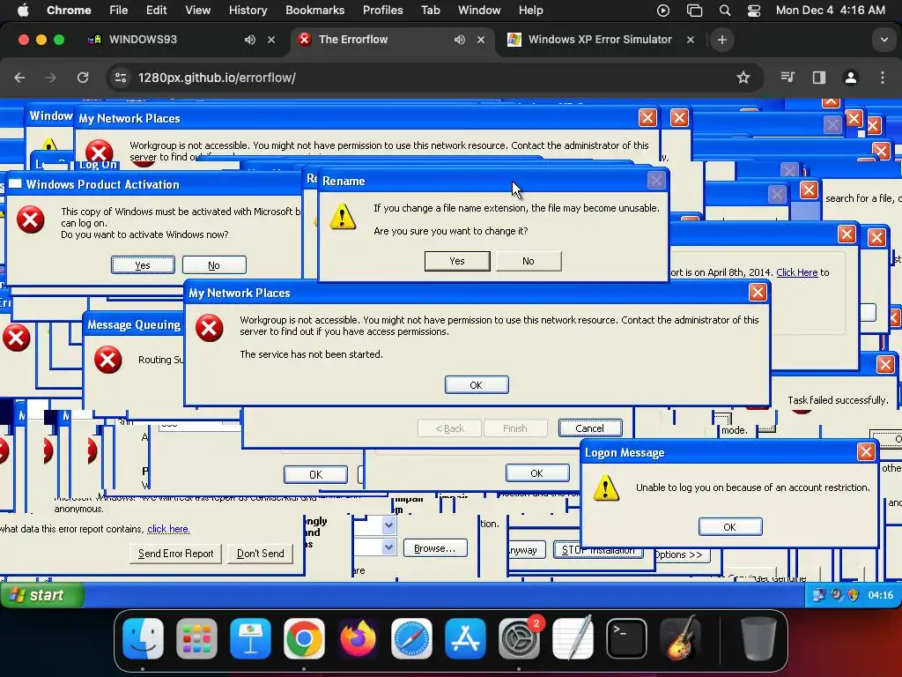Reload the Errorflow page

83,78
